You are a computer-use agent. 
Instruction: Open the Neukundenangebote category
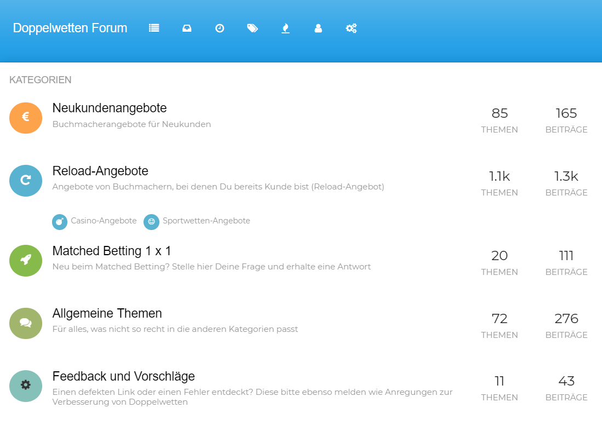[x=110, y=108]
